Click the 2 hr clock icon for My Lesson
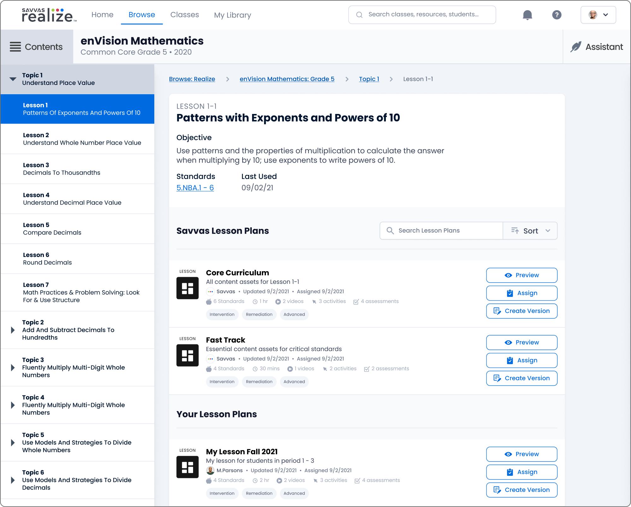 (255, 480)
